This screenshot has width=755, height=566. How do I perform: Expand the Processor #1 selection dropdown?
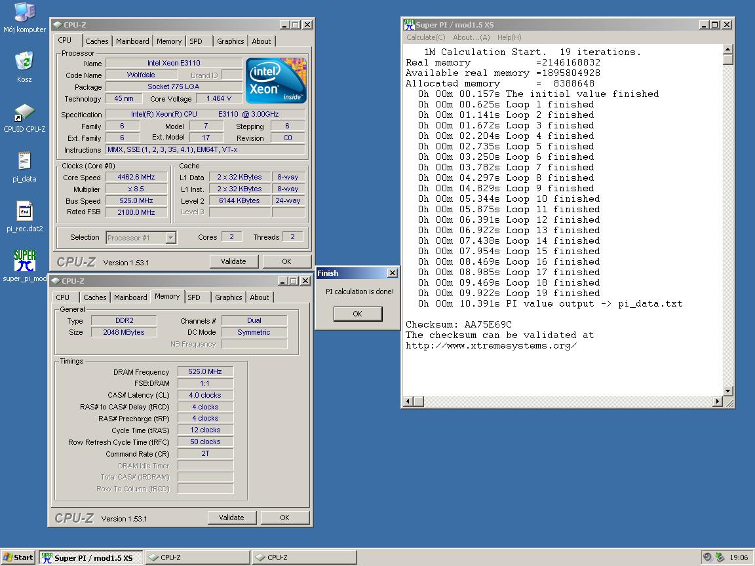[x=170, y=238]
